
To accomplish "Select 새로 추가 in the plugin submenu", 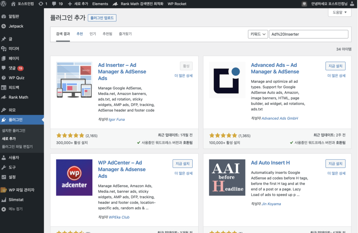I will [x=9, y=139].
